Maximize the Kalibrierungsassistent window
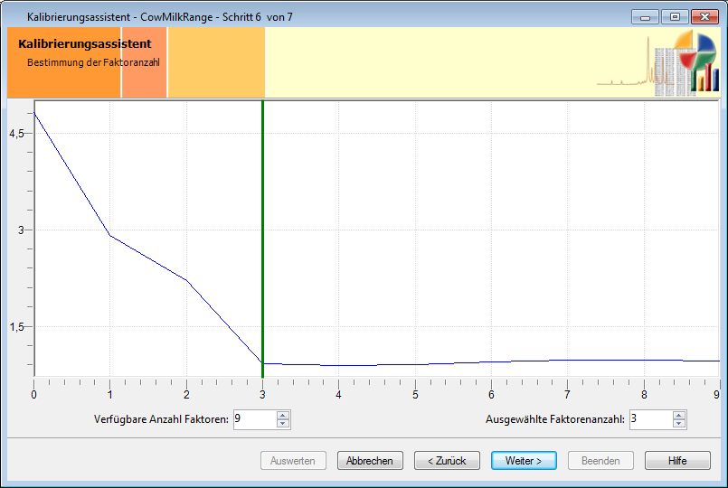 pos(674,16)
